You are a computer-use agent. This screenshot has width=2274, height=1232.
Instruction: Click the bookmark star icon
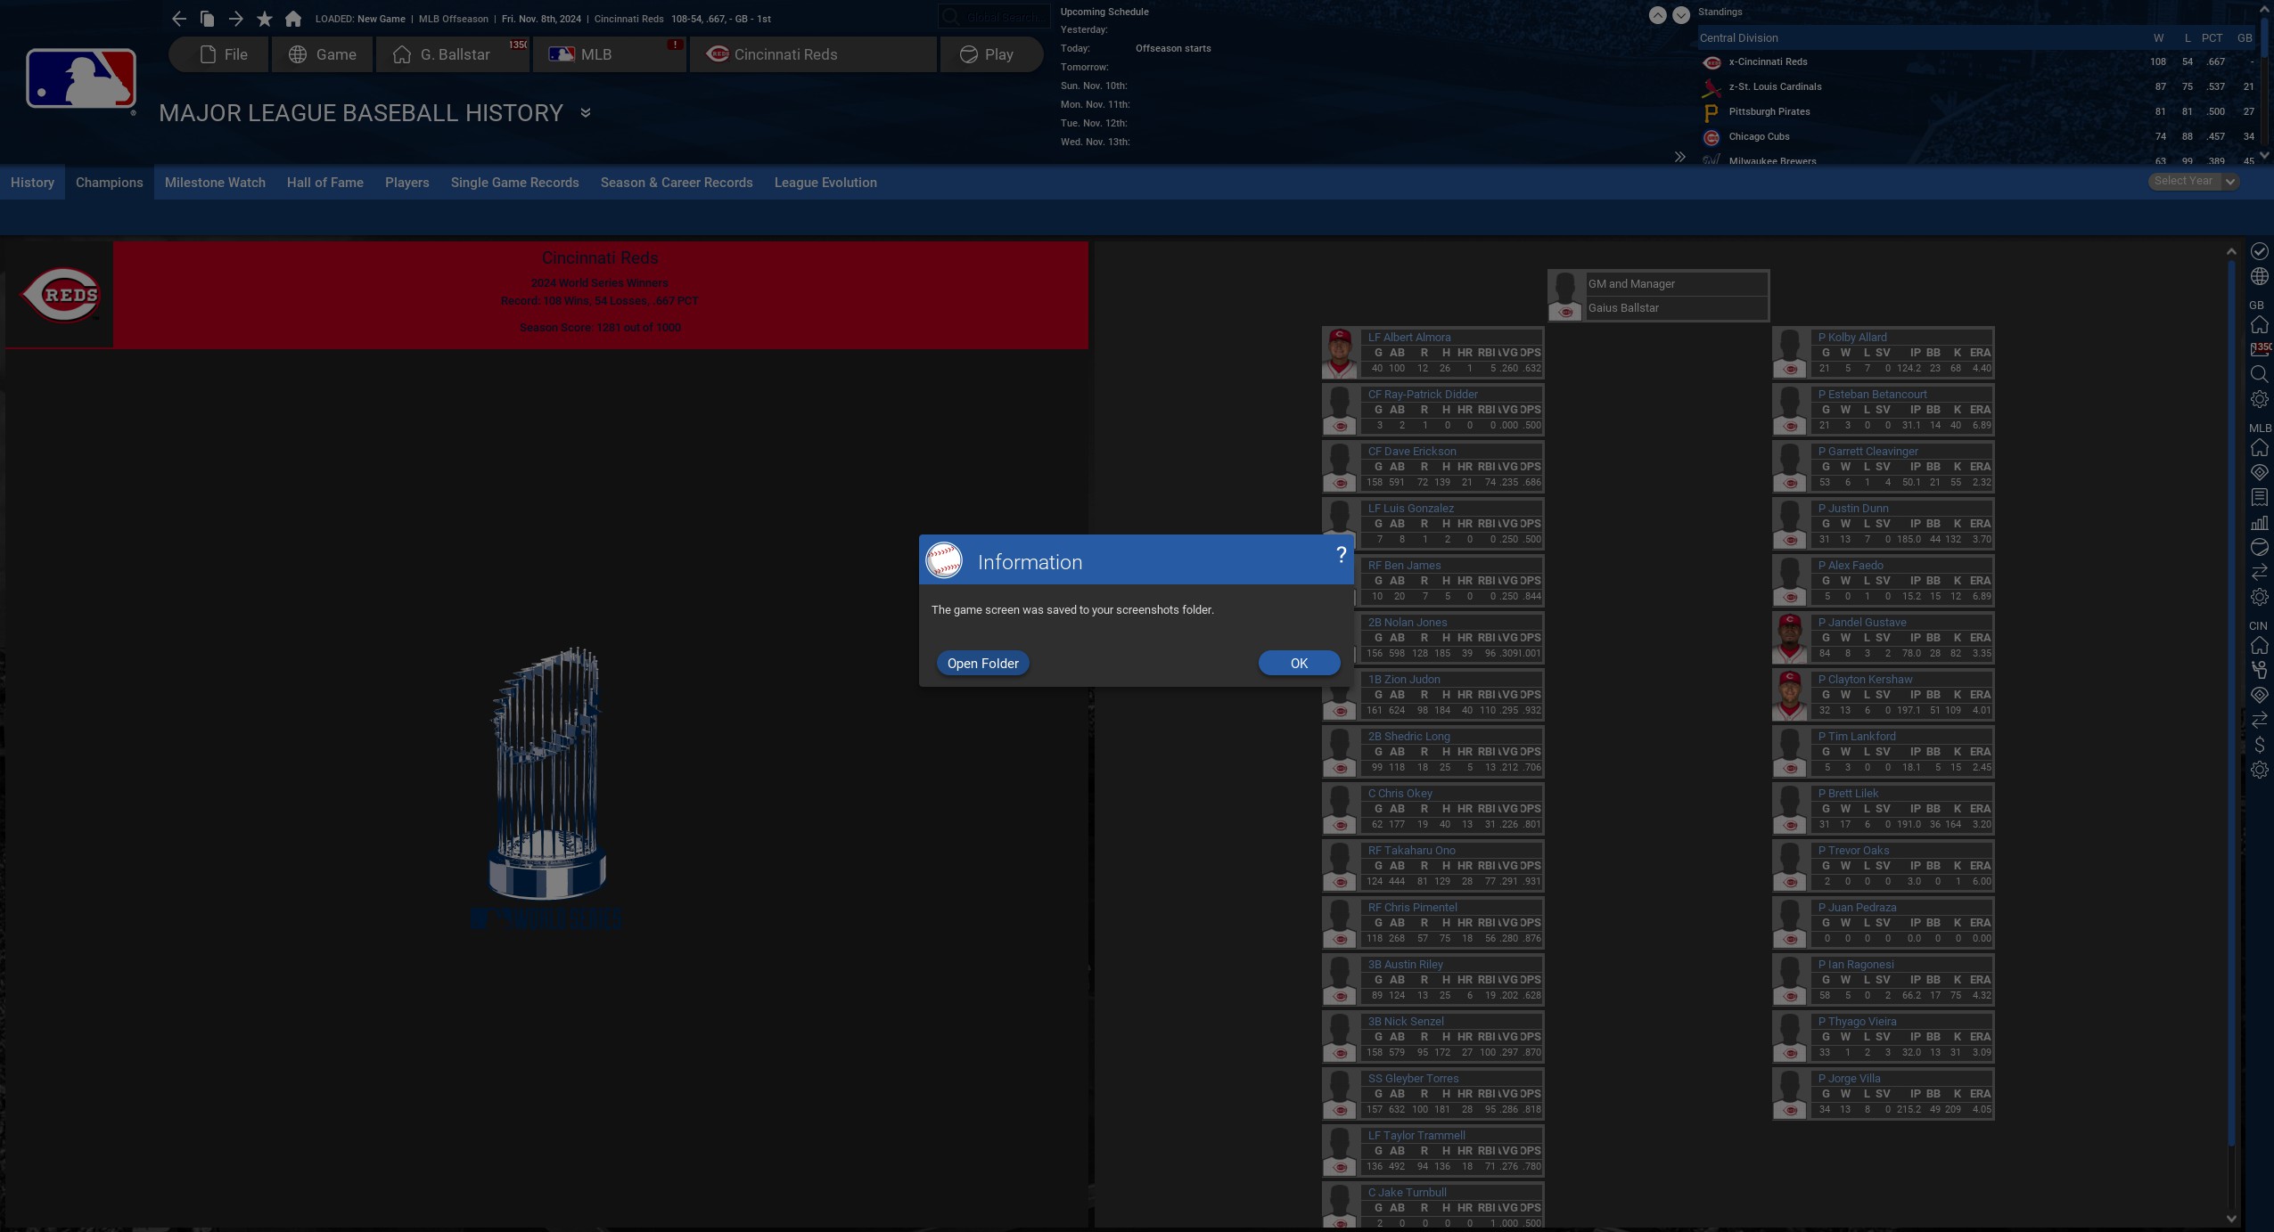click(265, 19)
